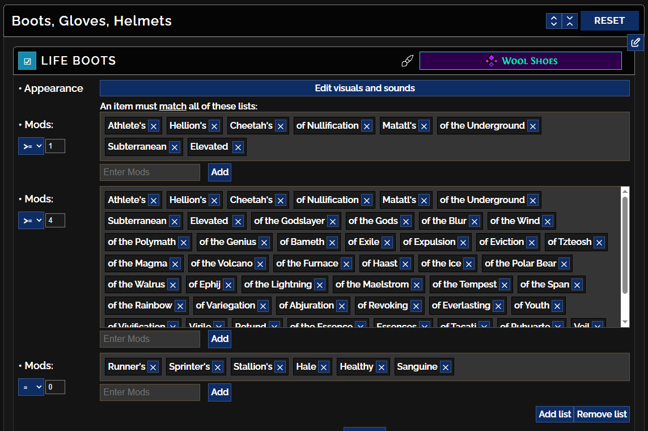Remove of Eviction mod tag
This screenshot has height=431, width=648.
tap(532, 243)
